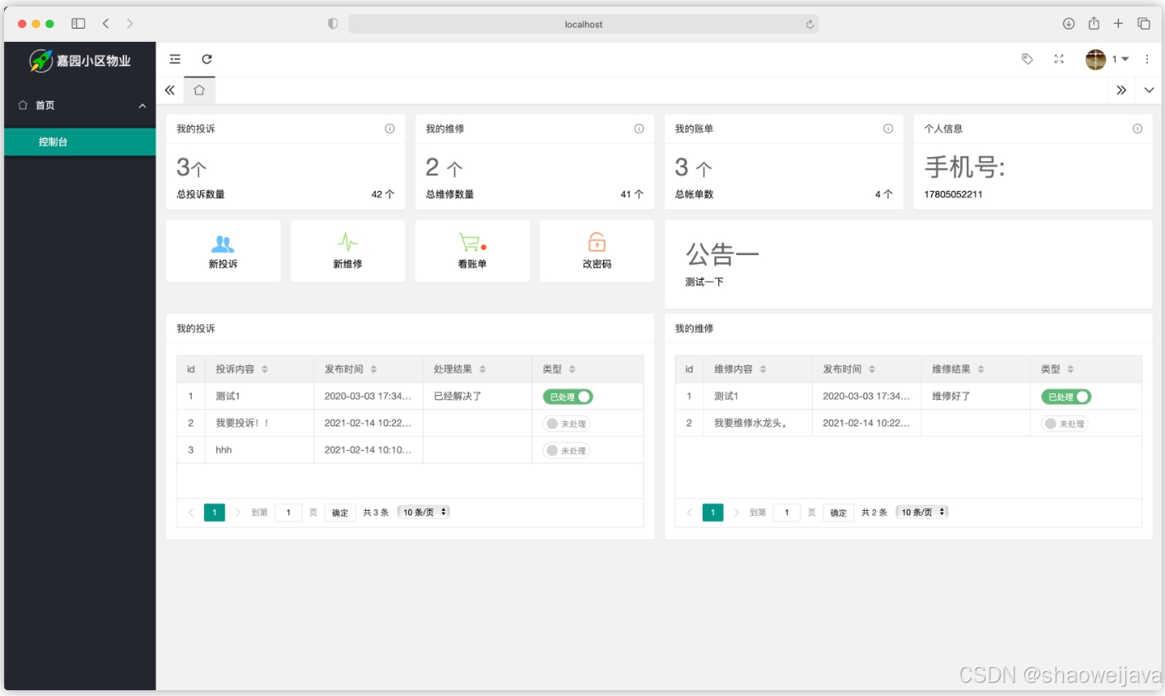Click 确定 in complaints pagination
Image resolution: width=1165 pixels, height=696 pixels.
point(341,513)
